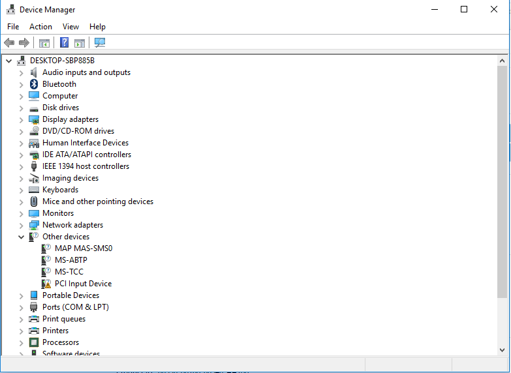
Task: Select the PCI Input Device entry
Action: point(83,284)
